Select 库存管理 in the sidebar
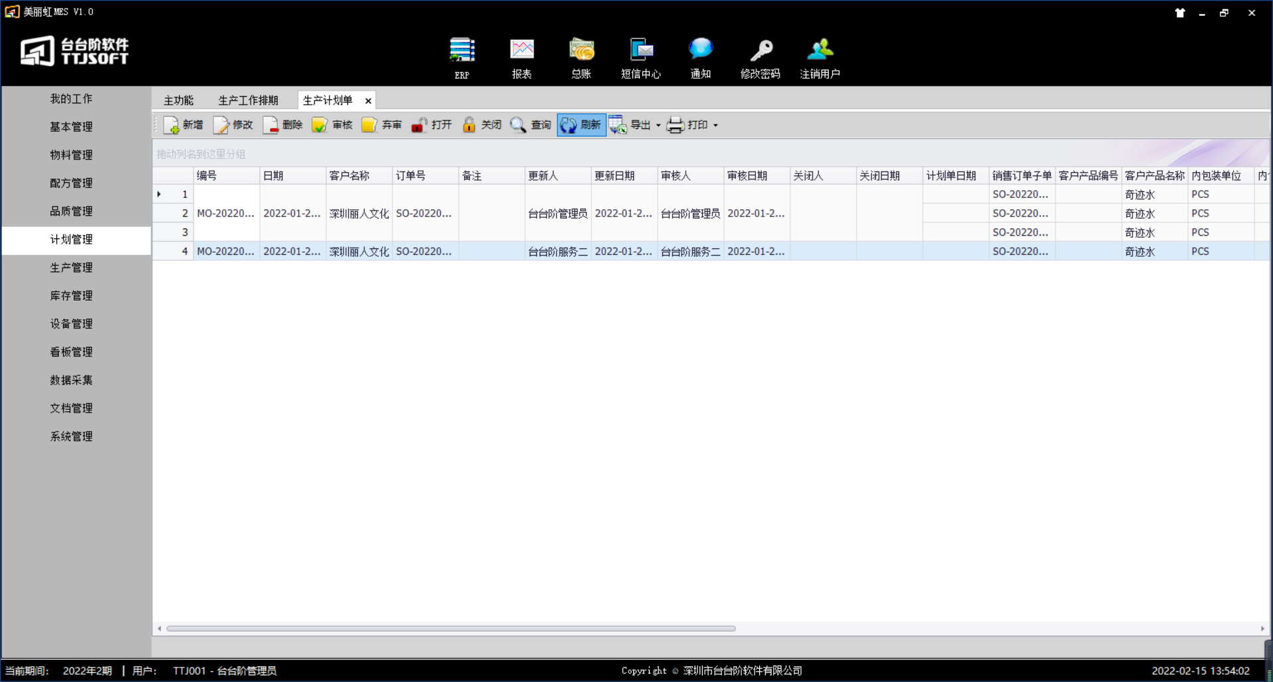1273x682 pixels. (72, 296)
